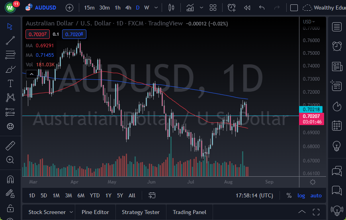Open the alerts clock icon
The image size is (346, 220).
point(337,46)
